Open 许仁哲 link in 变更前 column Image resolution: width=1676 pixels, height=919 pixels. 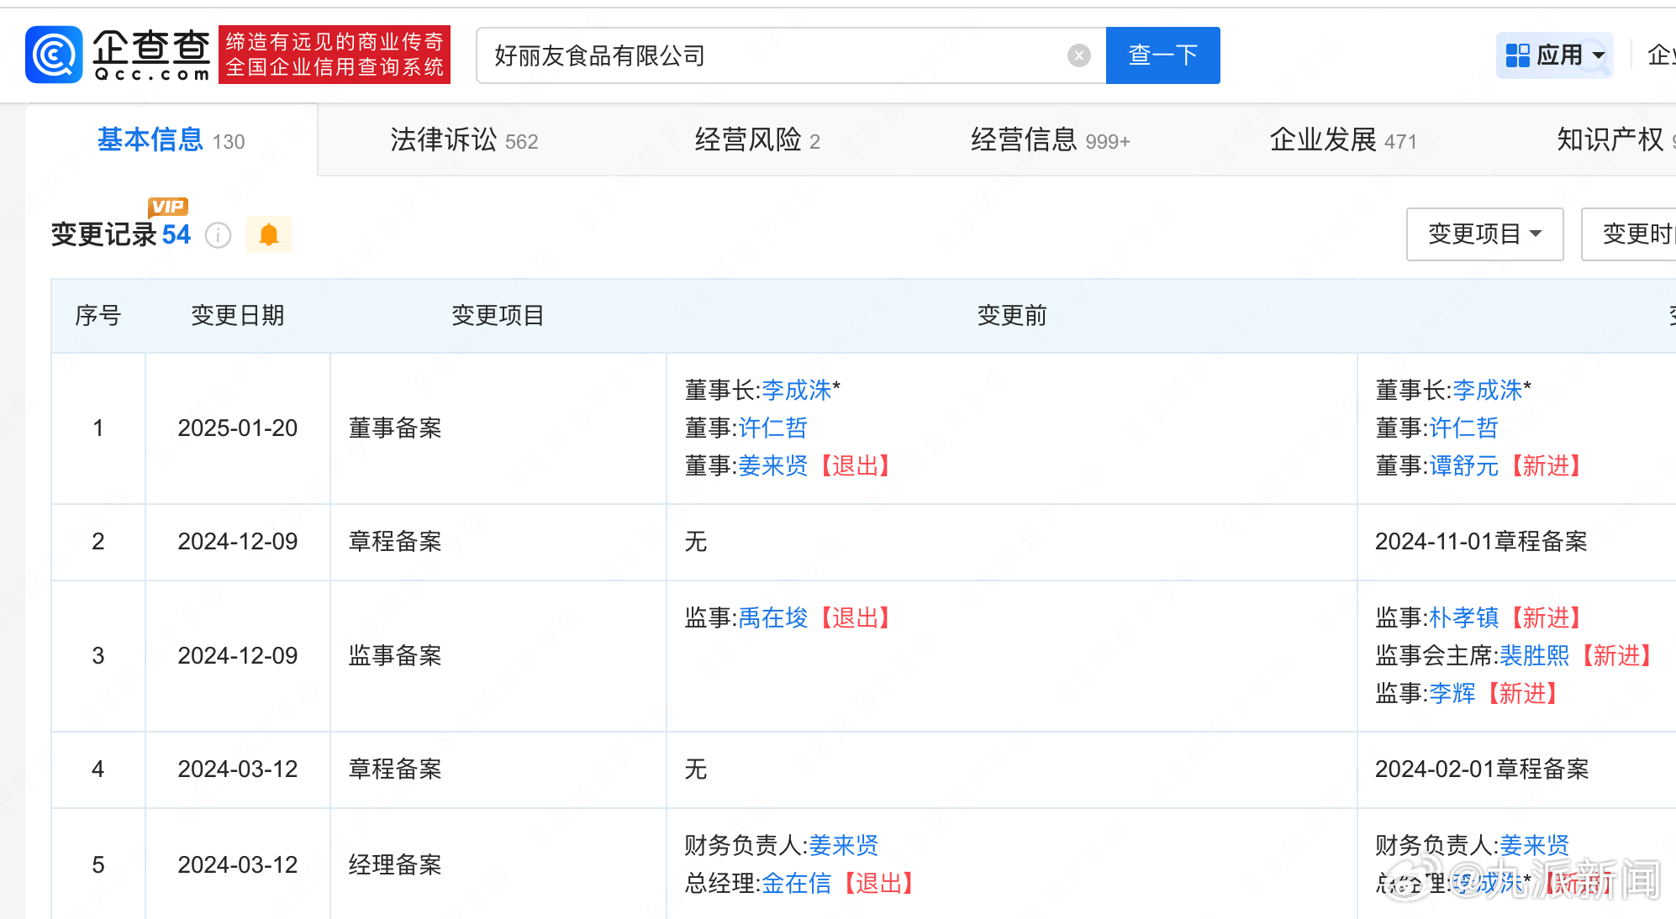[x=772, y=428]
